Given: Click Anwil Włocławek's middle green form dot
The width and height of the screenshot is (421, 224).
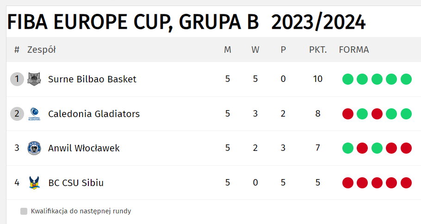Looking at the screenshot, I should pos(377,148).
